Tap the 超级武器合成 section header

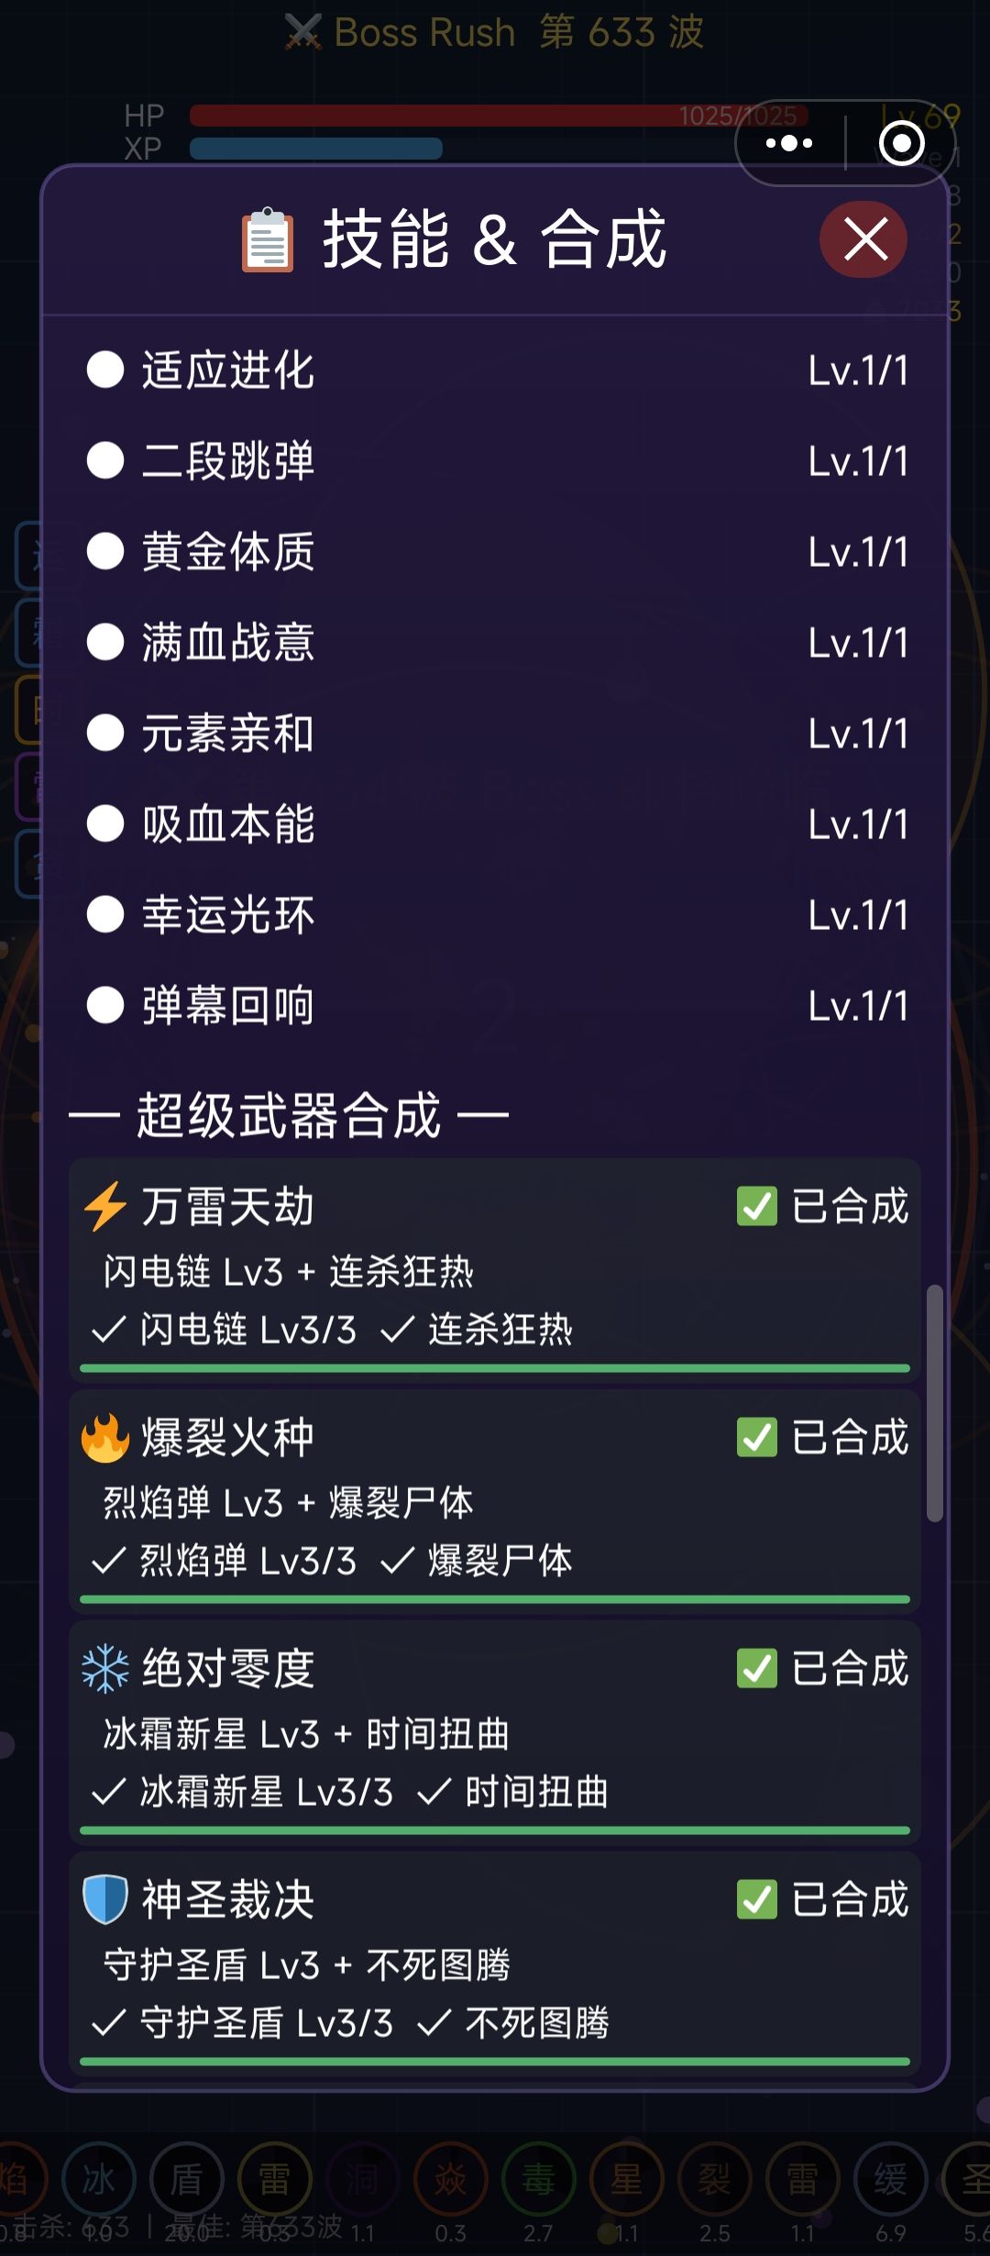pos(289,1115)
